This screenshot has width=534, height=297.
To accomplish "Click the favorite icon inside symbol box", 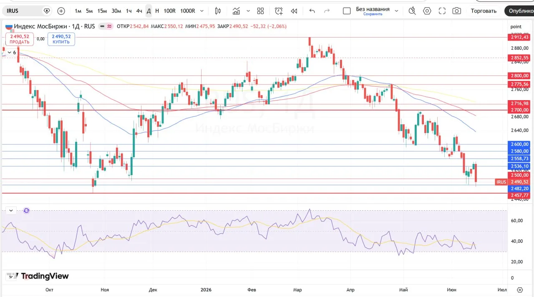I will 47,11.
